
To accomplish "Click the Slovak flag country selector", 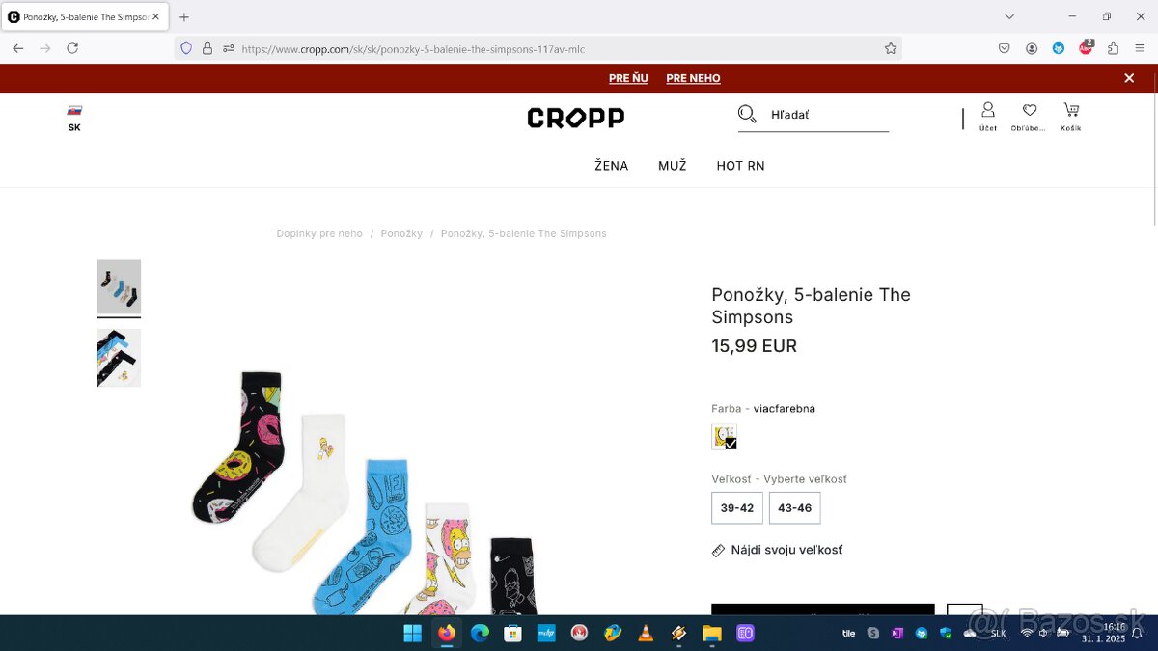I will pos(74,119).
